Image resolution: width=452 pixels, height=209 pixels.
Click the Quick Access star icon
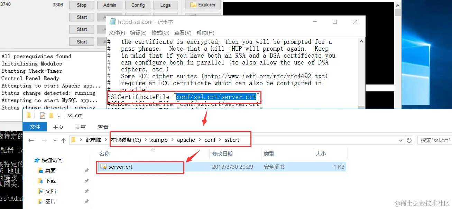coord(37,160)
